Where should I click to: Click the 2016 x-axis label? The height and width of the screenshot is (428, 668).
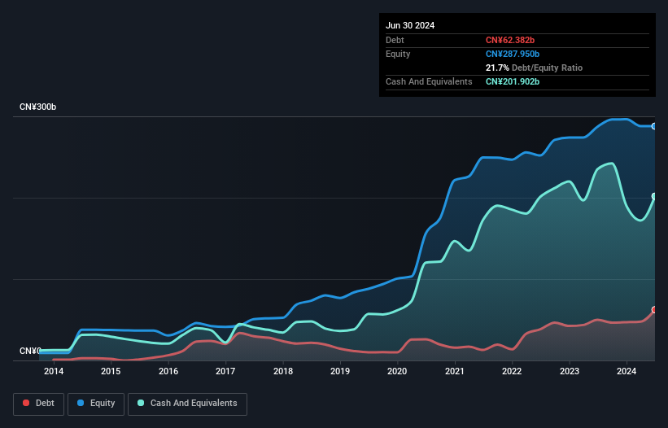[x=168, y=371]
